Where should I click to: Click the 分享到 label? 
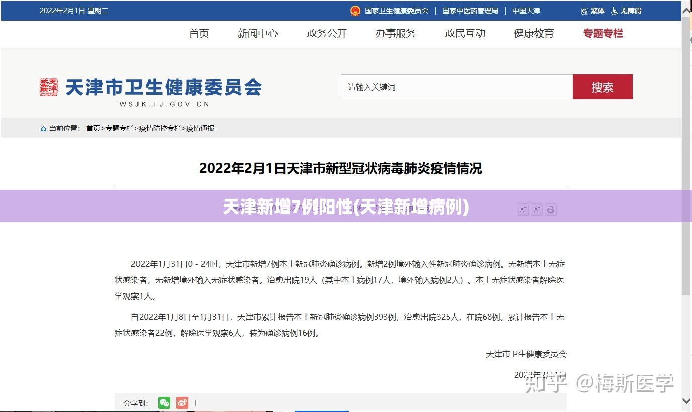[x=136, y=403]
